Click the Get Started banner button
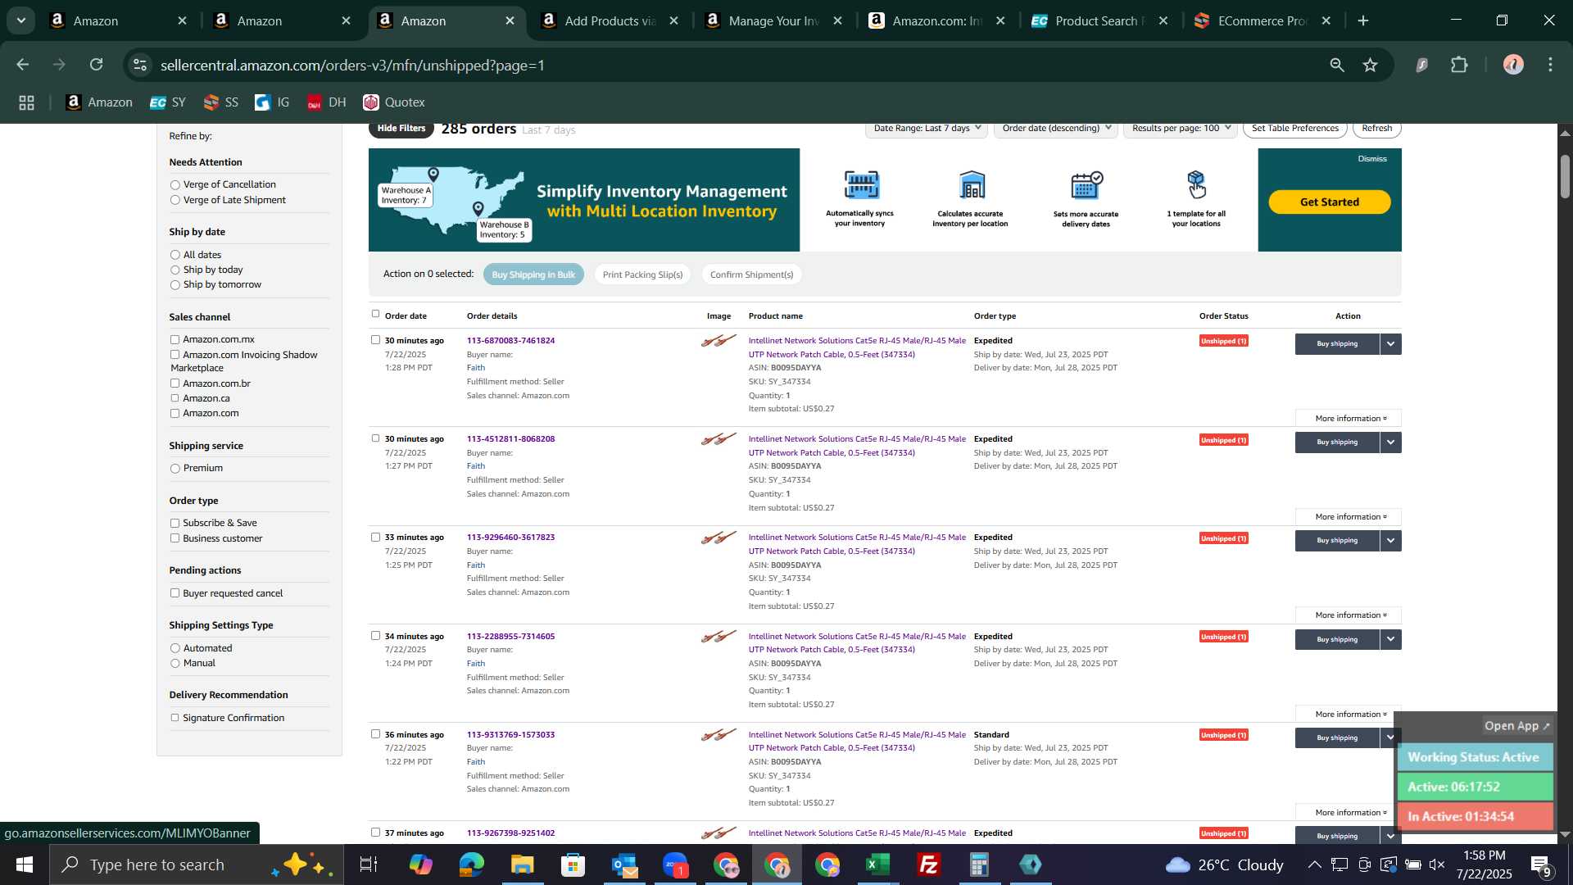The image size is (1573, 885). 1329,202
